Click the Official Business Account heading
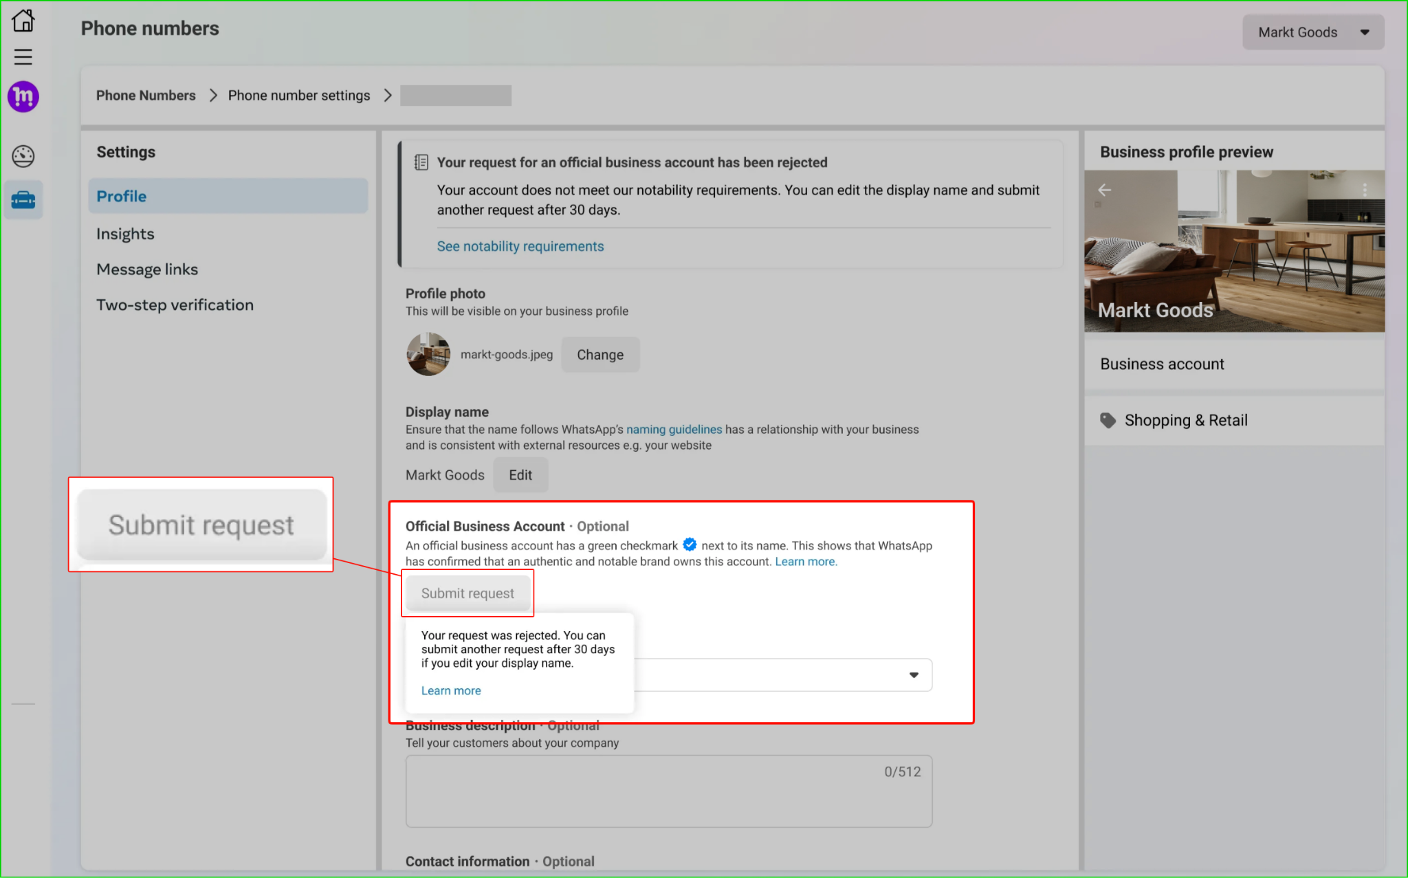 pos(485,526)
